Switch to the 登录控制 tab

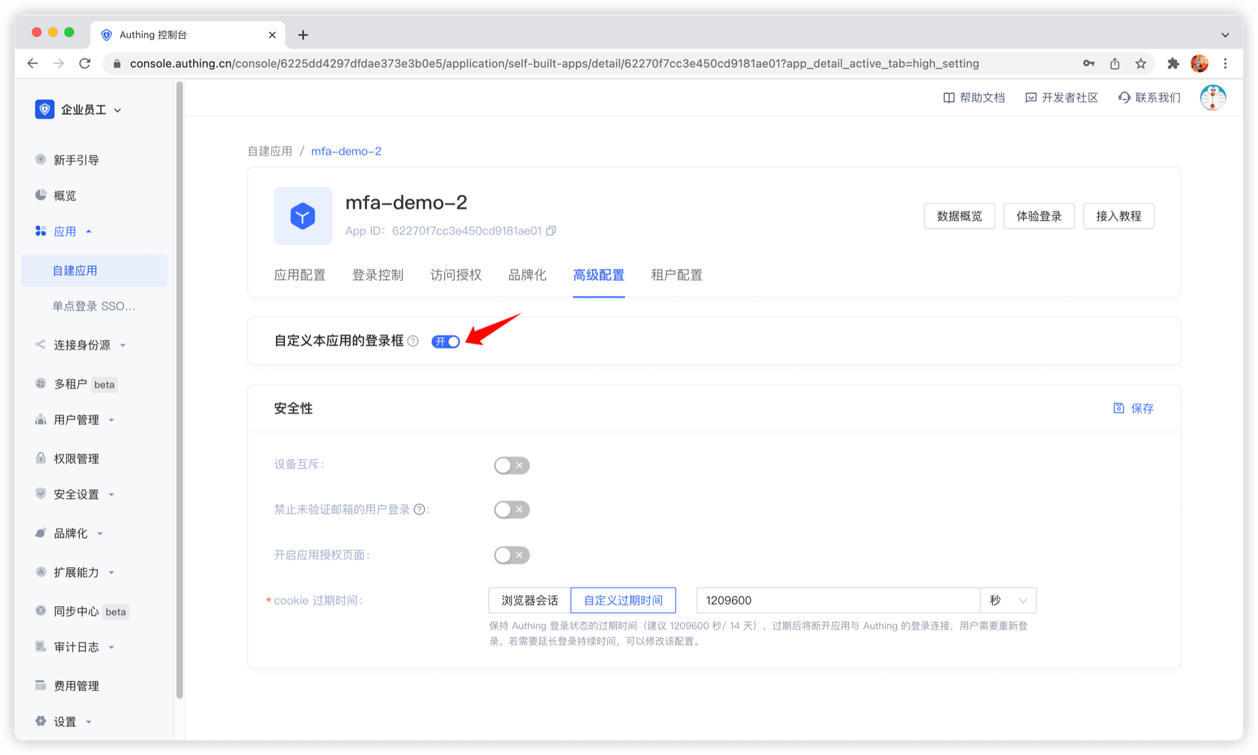[377, 275]
